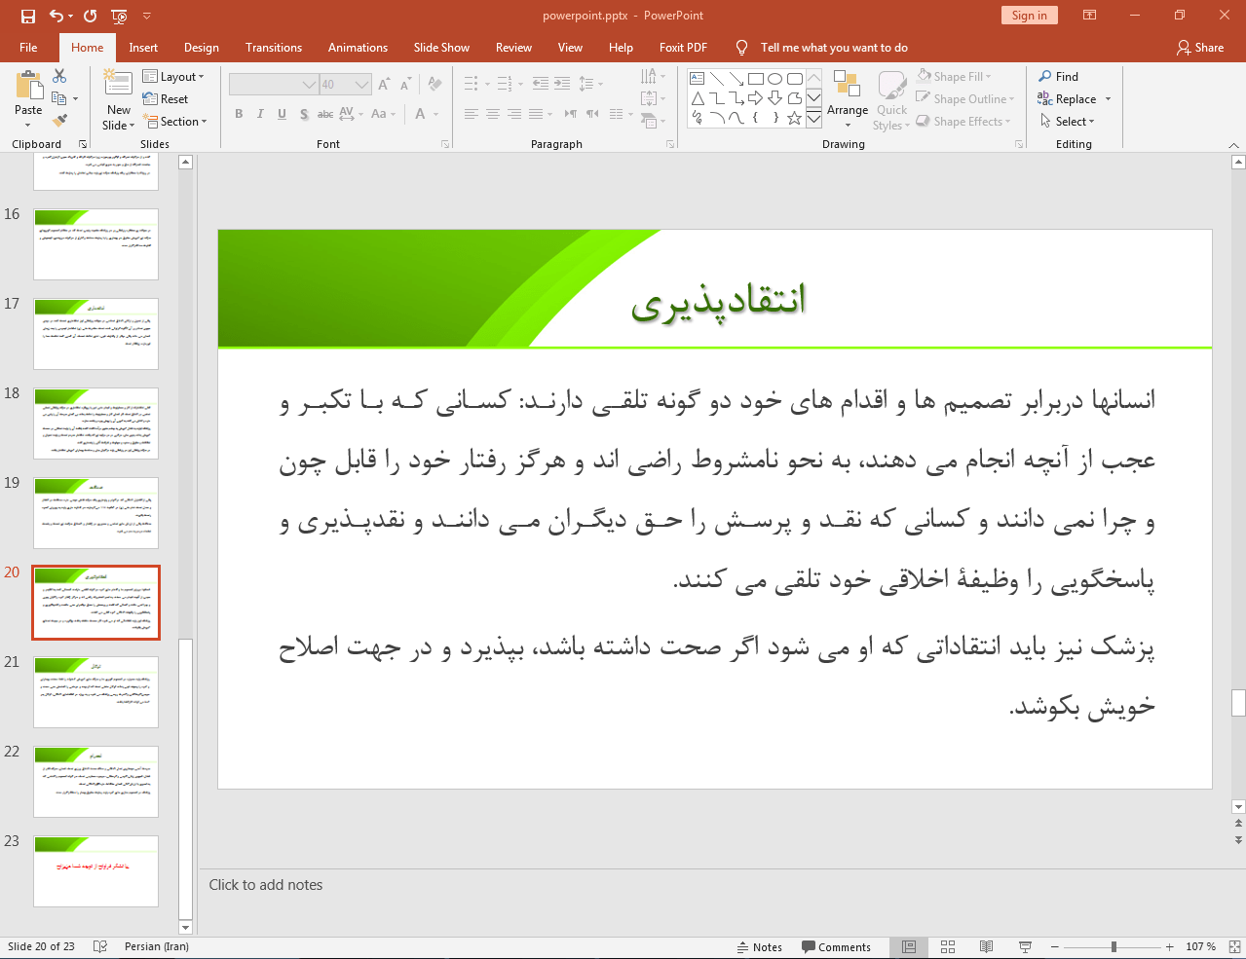Decrease font size icon
Screen dimensions: 1246x959
405,85
